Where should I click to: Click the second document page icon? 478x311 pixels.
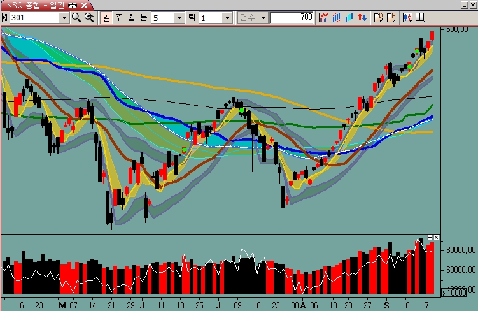click(x=390, y=18)
